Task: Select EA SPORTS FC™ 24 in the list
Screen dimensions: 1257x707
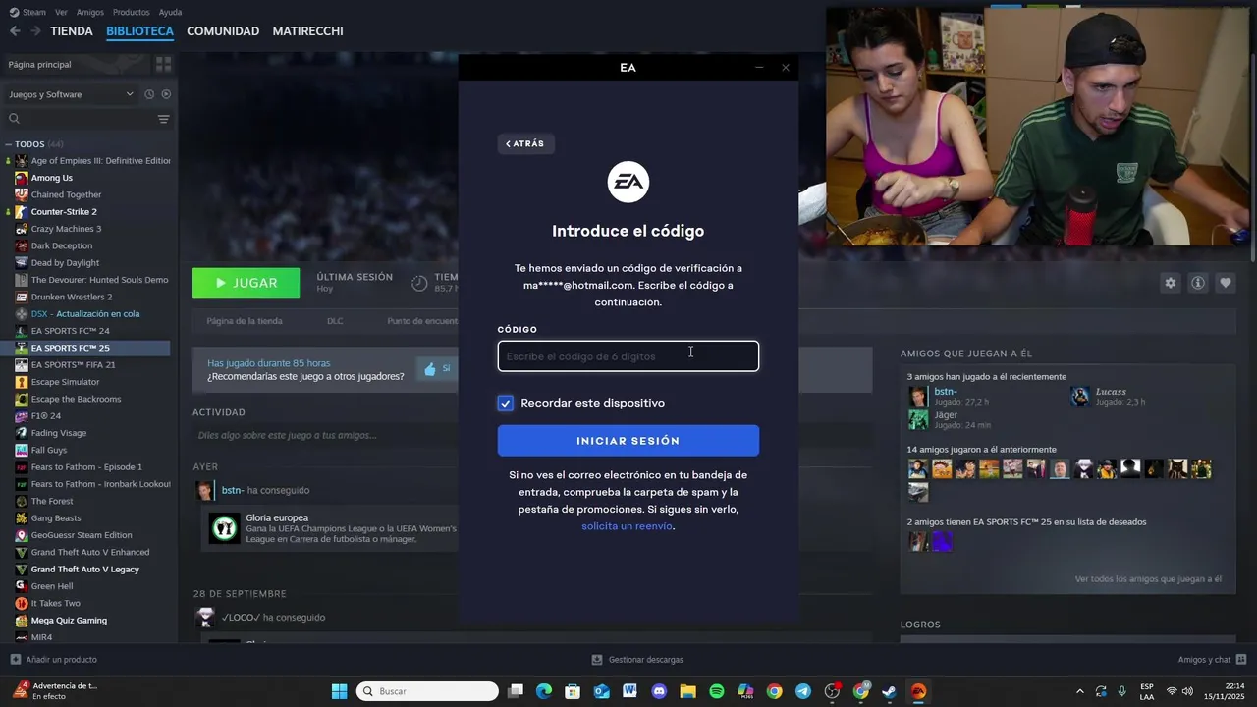Action: point(70,331)
